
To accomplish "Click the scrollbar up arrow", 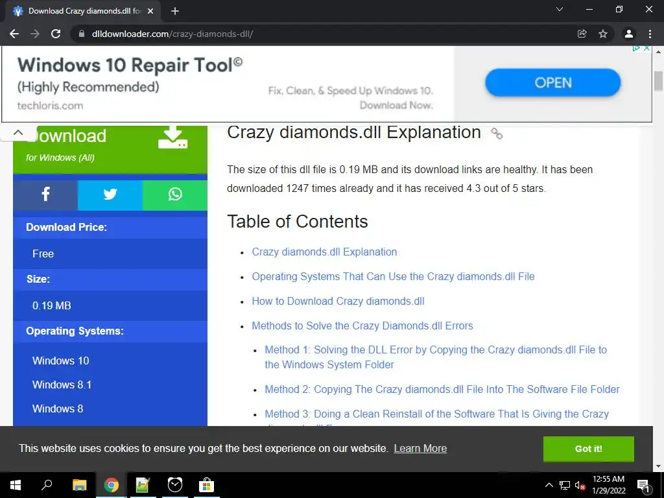I will coord(658,51).
